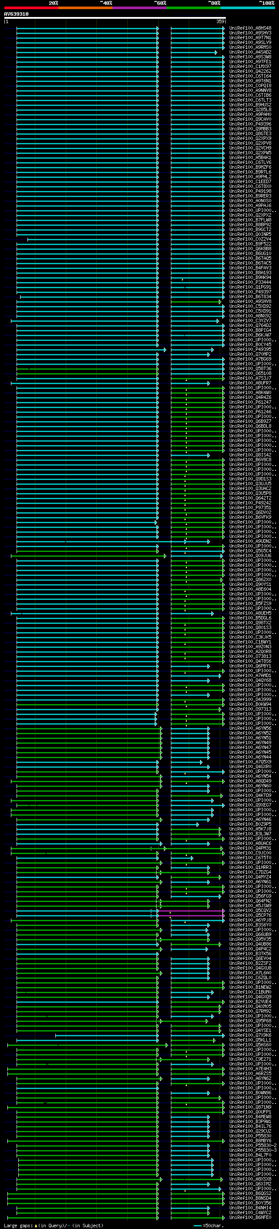279x1229 pixels.
Task: Click the red 20% identity color bar
Action: [x=31, y=8]
